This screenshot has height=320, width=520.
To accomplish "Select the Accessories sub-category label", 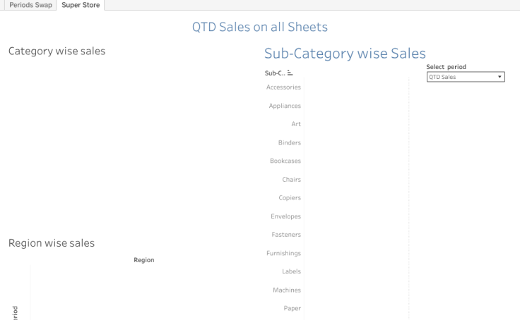I will [283, 87].
